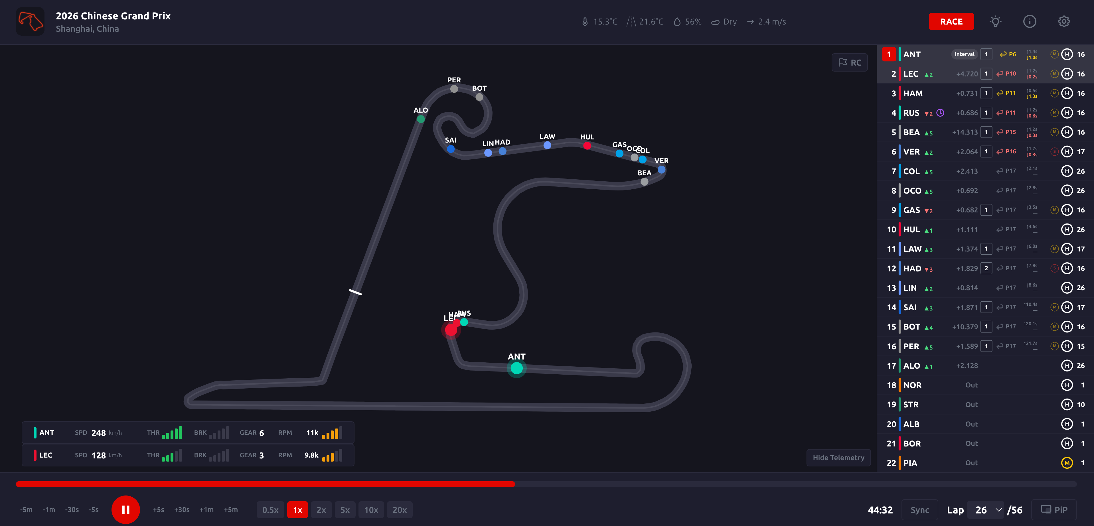Click the LEC telemetry row

pyautogui.click(x=188, y=455)
